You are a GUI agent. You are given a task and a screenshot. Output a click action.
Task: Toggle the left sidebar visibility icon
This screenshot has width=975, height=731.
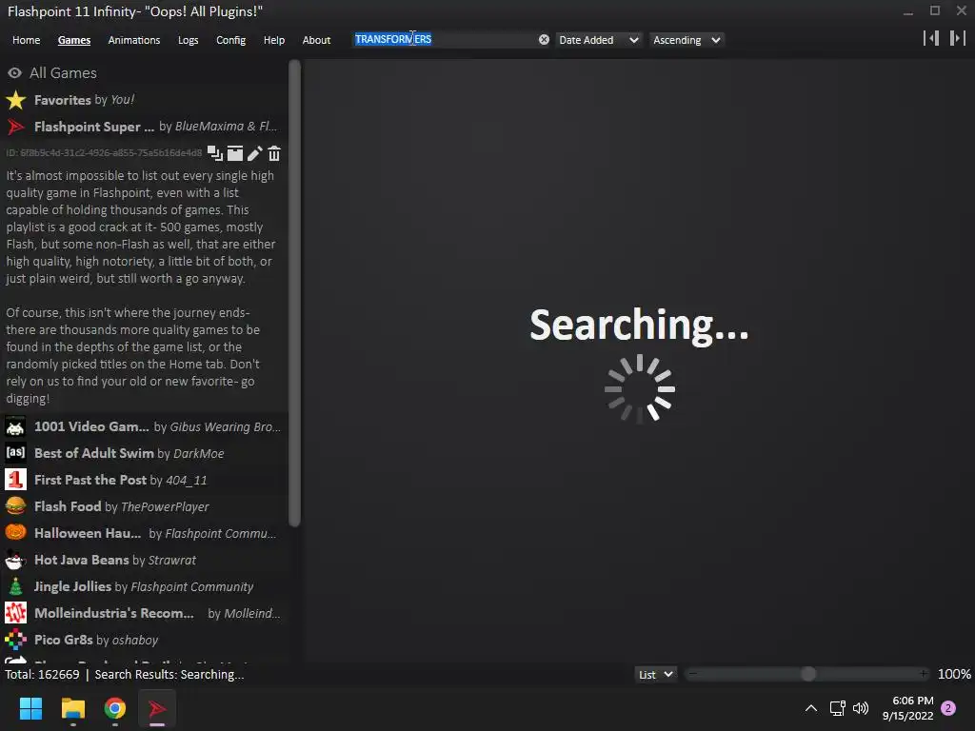(931, 38)
